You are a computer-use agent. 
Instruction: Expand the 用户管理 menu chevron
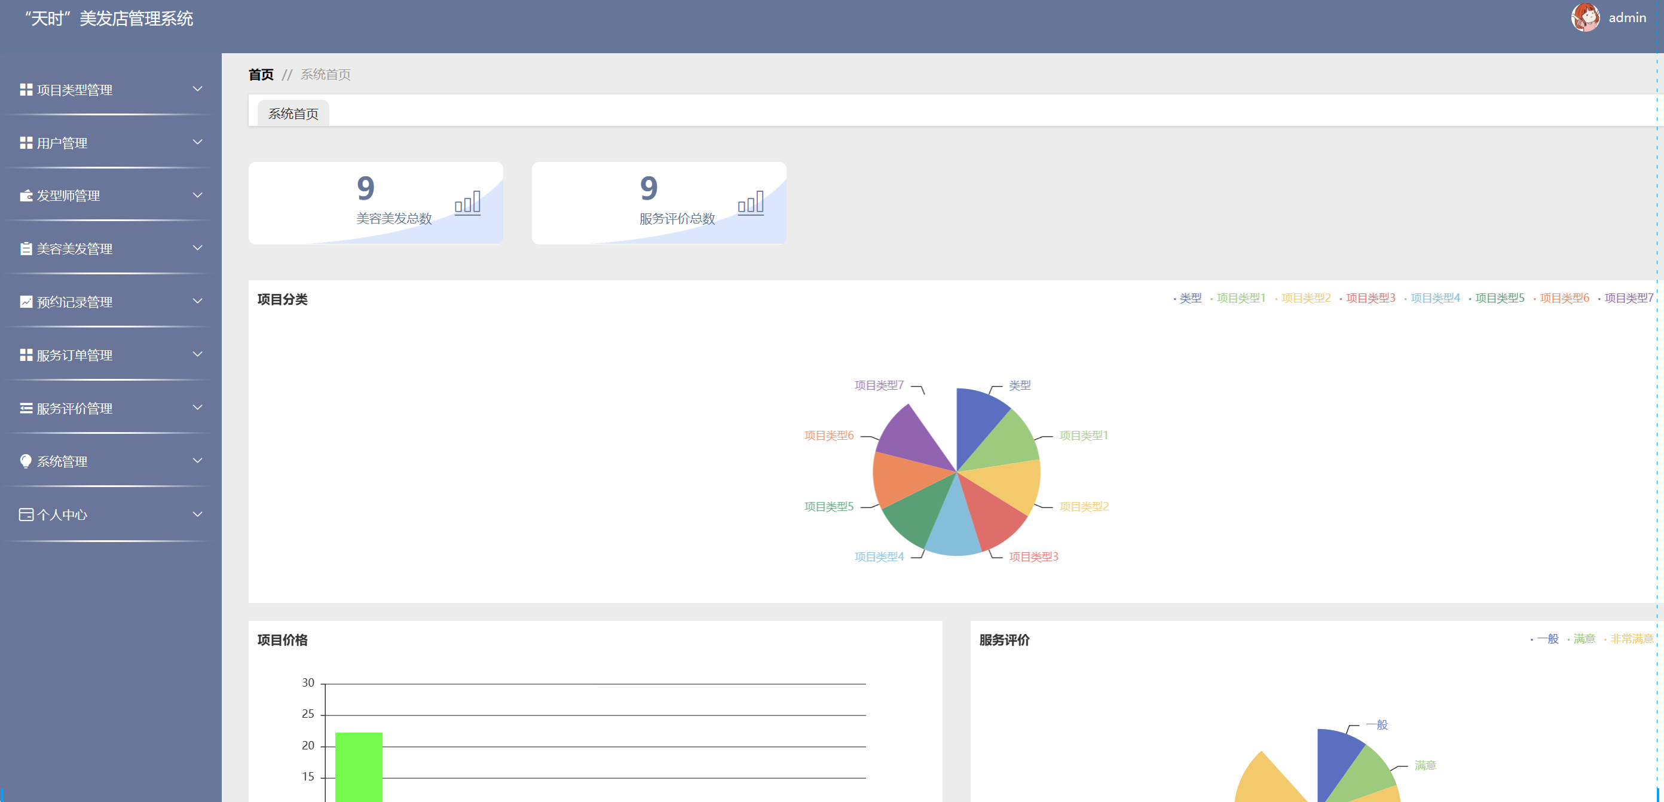[198, 142]
